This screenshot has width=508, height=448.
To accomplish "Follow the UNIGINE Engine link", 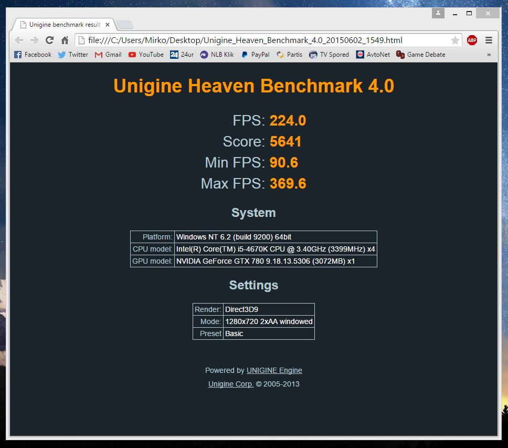I will pos(274,370).
